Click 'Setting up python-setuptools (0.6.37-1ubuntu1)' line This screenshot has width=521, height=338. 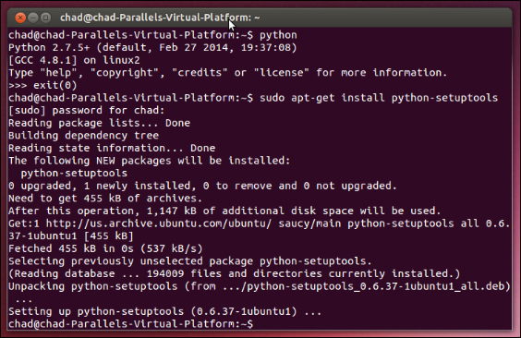164,311
